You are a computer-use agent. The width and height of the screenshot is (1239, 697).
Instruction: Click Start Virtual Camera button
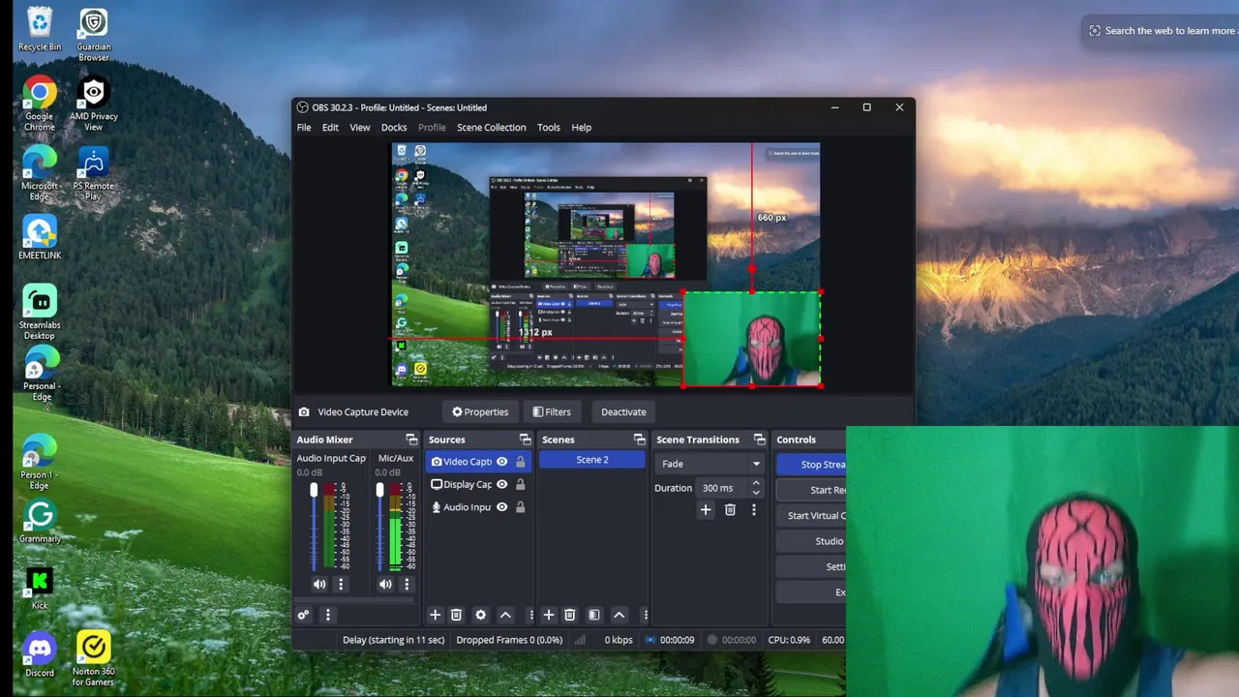(811, 516)
